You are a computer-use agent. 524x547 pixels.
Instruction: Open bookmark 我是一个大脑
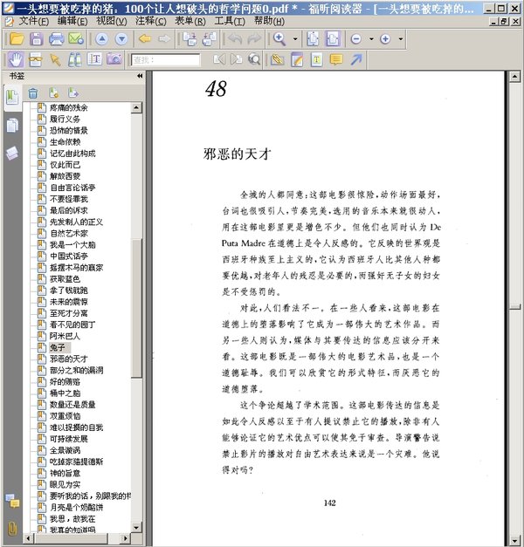(x=72, y=244)
